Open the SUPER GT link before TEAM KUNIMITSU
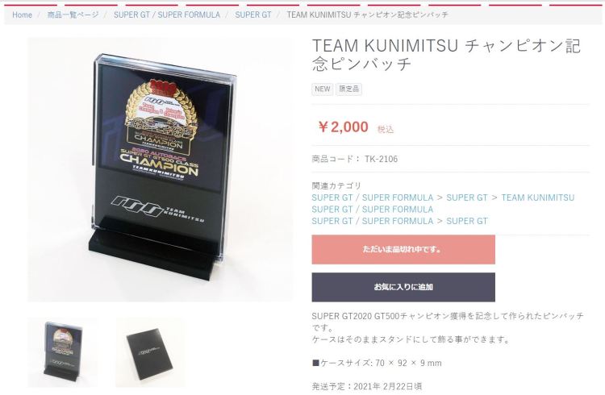 pos(467,197)
